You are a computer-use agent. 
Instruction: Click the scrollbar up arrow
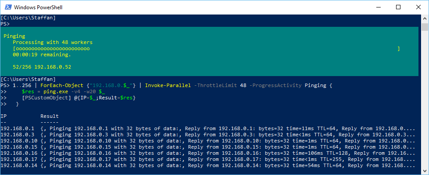point(425,18)
